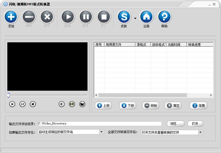Click the toolbar Pause (暂停) icon

(x=86, y=17)
